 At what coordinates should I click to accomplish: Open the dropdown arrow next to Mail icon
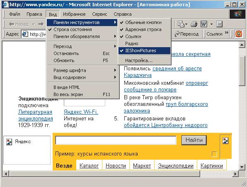pyautogui.click(x=186, y=24)
